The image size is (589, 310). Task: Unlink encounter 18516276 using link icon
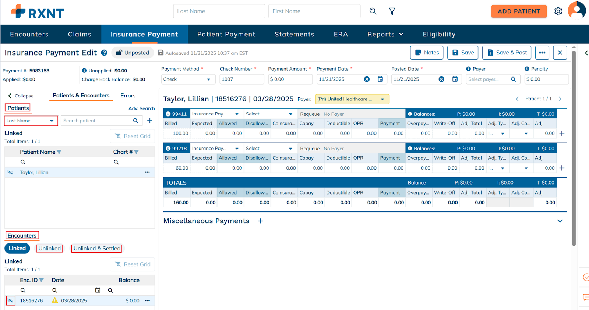pos(11,300)
